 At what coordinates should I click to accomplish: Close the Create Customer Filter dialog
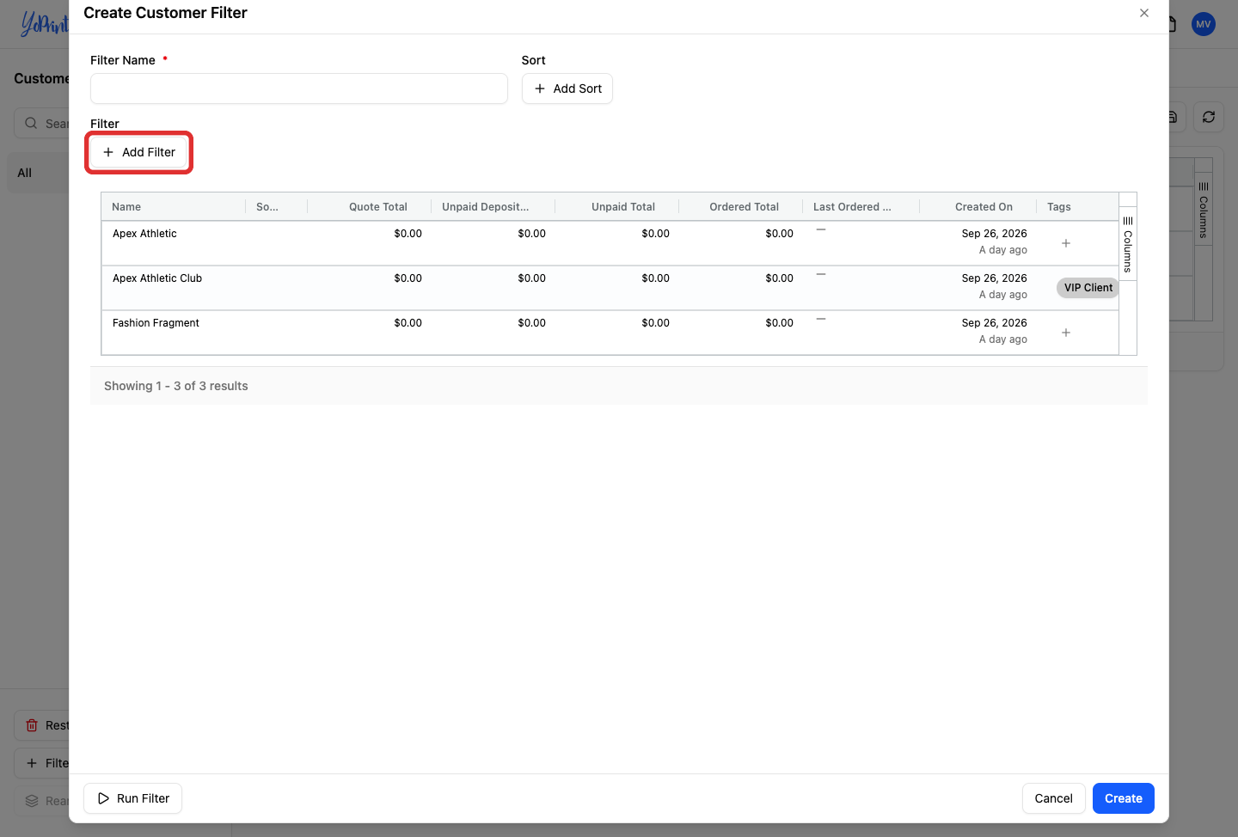[1144, 13]
